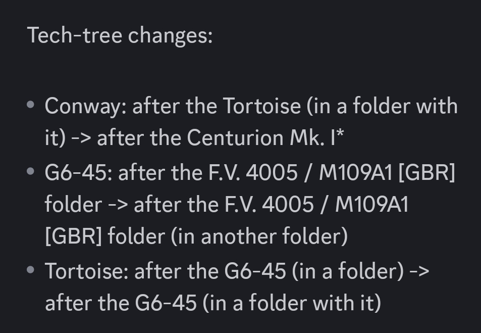The height and width of the screenshot is (333, 481).
Task: Click the bullet dot before Conway
Action: point(31,106)
